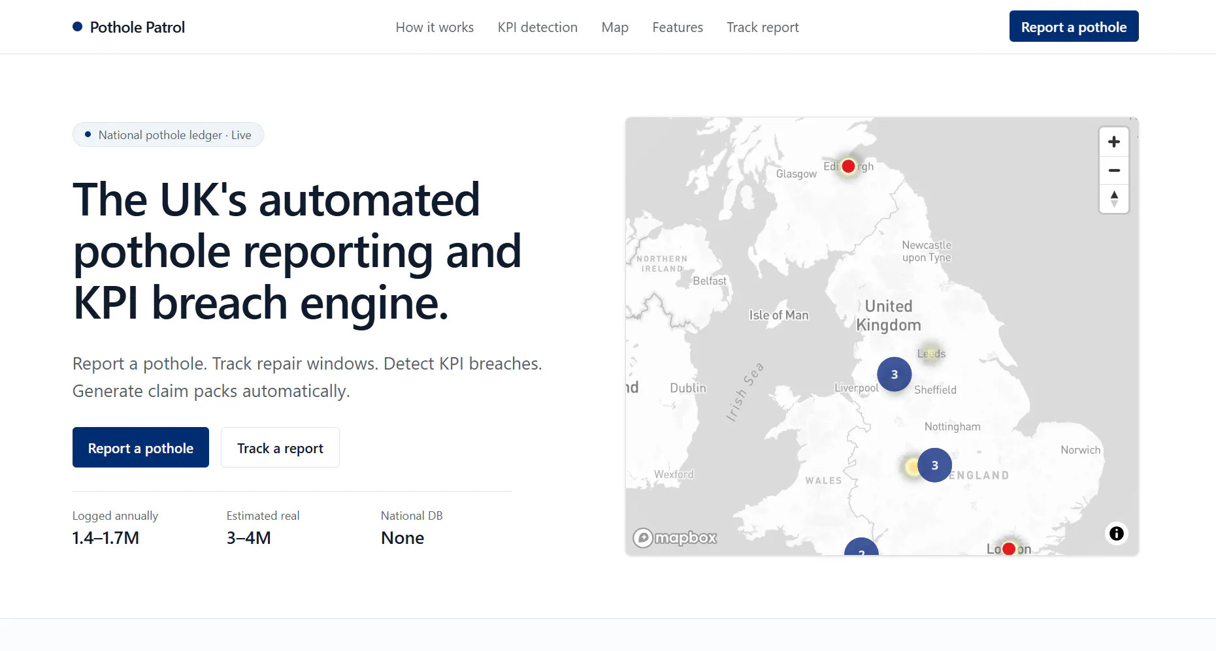Click the Irish Sea map label
The image size is (1216, 651).
click(744, 392)
